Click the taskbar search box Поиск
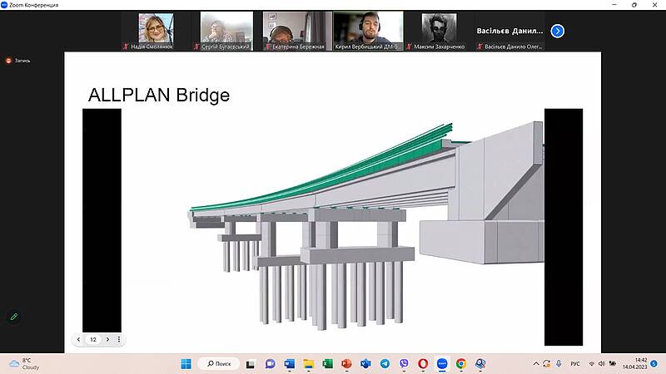Viewport: 666px width, 374px height. point(219,364)
